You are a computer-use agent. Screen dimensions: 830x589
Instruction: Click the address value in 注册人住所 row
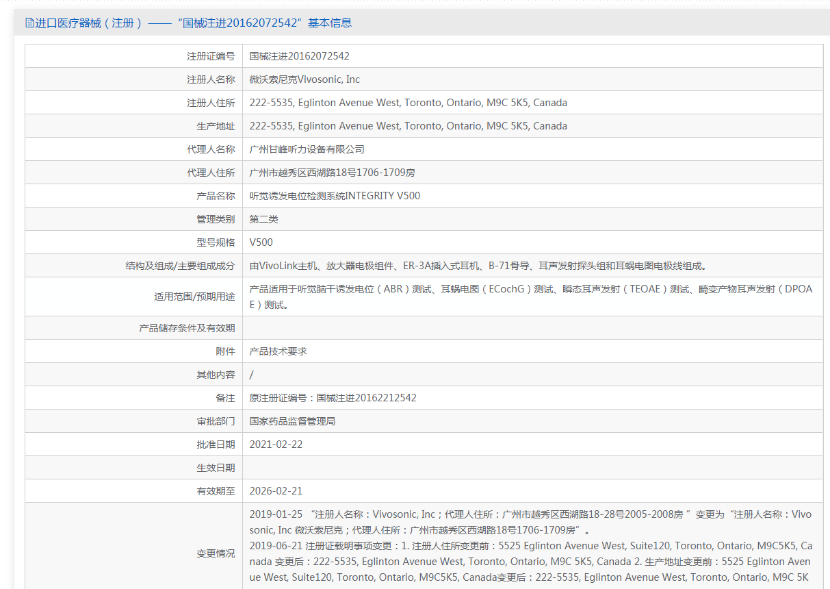[408, 103]
